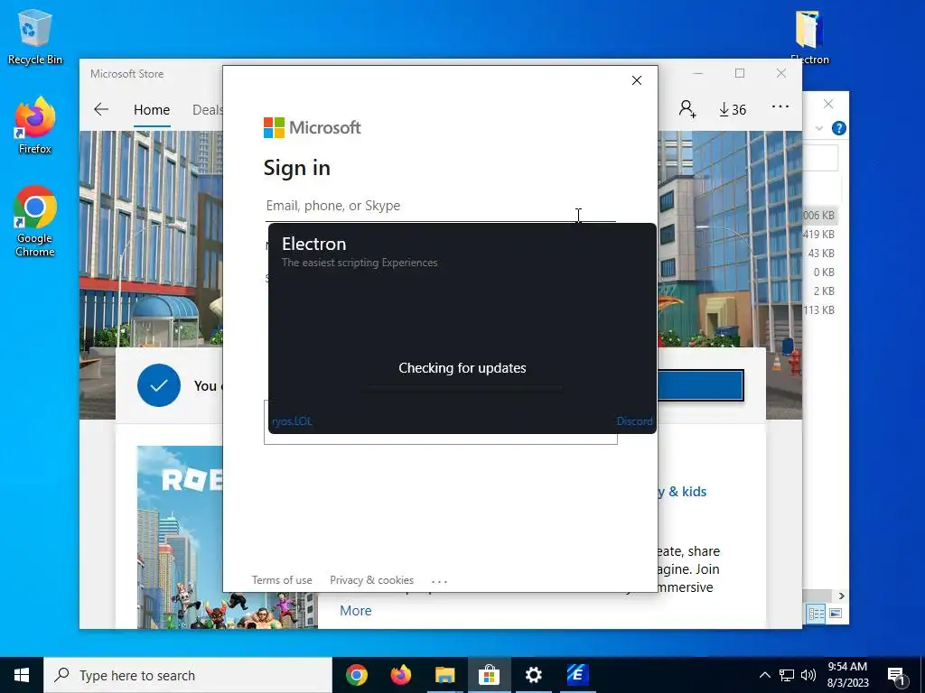
Task: Switch to the Home tab in Microsoft Store
Action: point(152,110)
